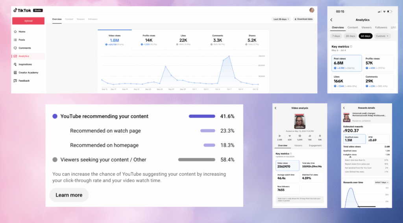Viewport: 403px width, 223px height.
Task: Open Comments in the sidebar
Action: click(x=24, y=48)
